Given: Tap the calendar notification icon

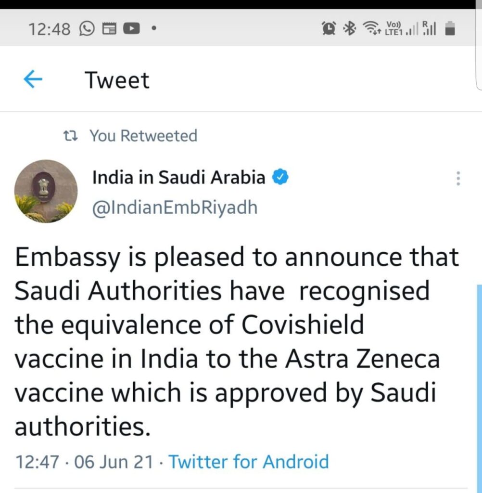Looking at the screenshot, I should coord(110,29).
